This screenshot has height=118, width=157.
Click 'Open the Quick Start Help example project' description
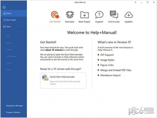[x=65, y=83]
